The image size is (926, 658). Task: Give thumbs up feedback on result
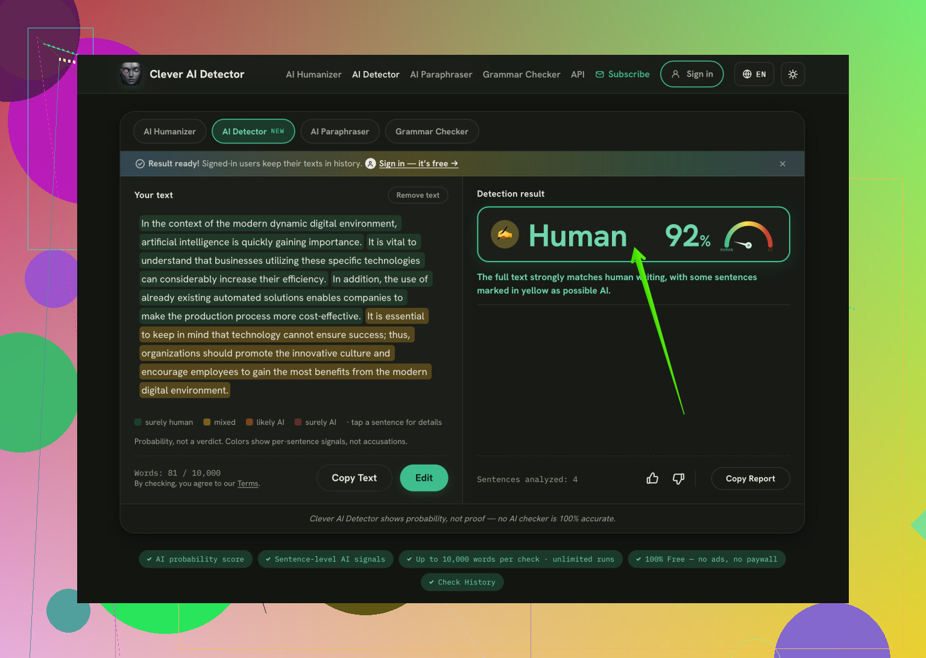(652, 478)
